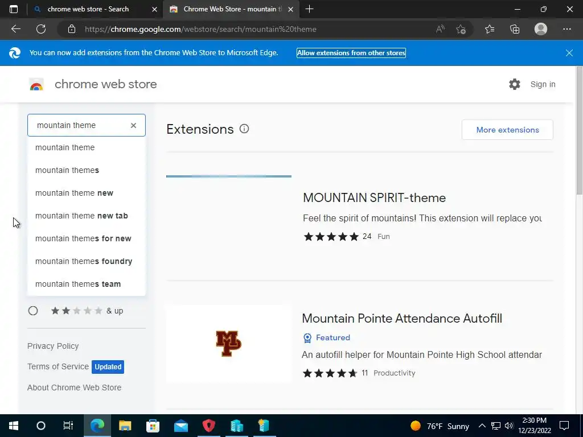Open Windows Start menu

click(x=14, y=426)
